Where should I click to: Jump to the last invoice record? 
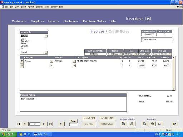coord(51,124)
